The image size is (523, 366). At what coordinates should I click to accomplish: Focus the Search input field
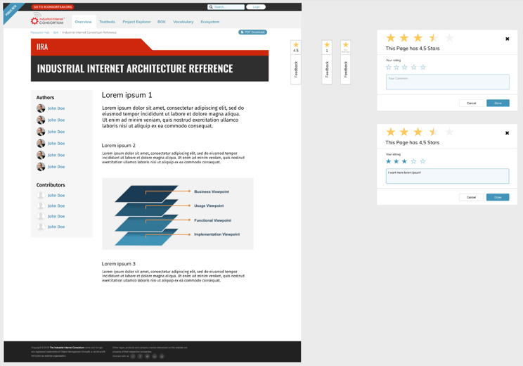tap(226, 6)
